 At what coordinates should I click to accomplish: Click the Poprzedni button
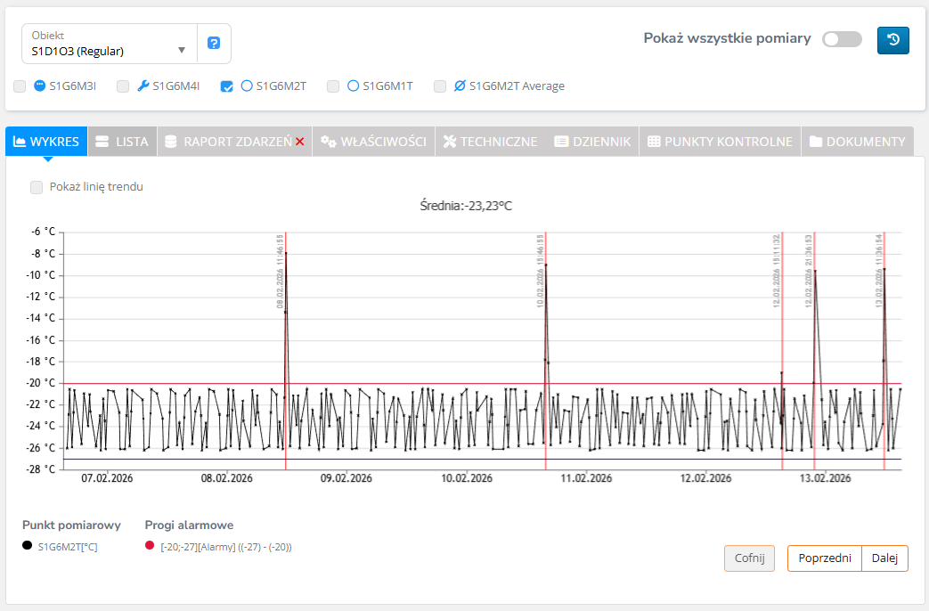824,558
